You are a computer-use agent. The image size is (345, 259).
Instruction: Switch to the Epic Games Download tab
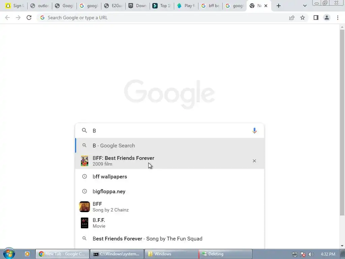pos(137,6)
